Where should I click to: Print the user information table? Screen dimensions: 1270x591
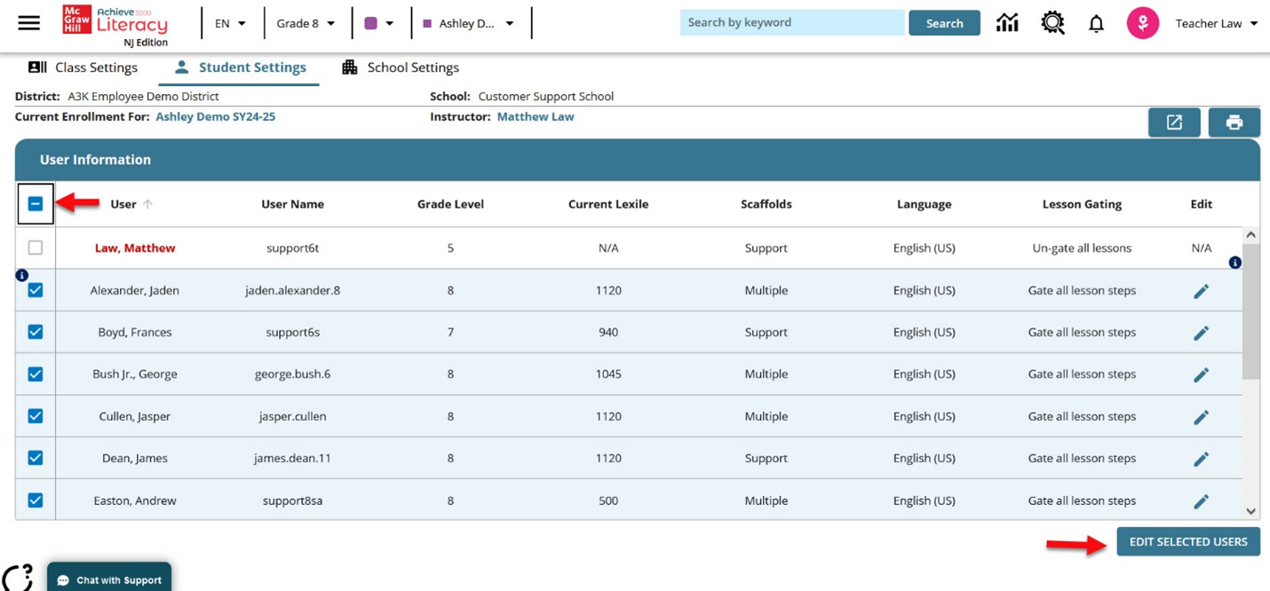pyautogui.click(x=1234, y=122)
